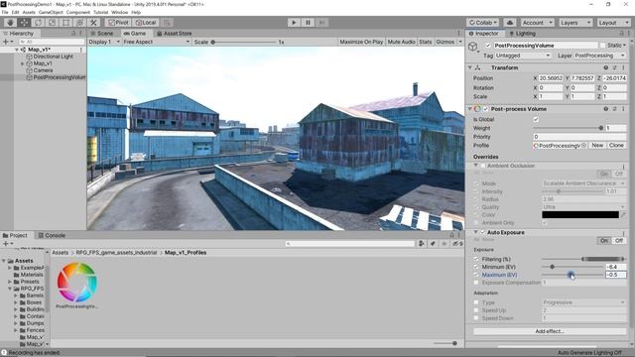Image resolution: width=635 pixels, height=357 pixels.
Task: Switch to the Scene tab
Action: coord(101,33)
